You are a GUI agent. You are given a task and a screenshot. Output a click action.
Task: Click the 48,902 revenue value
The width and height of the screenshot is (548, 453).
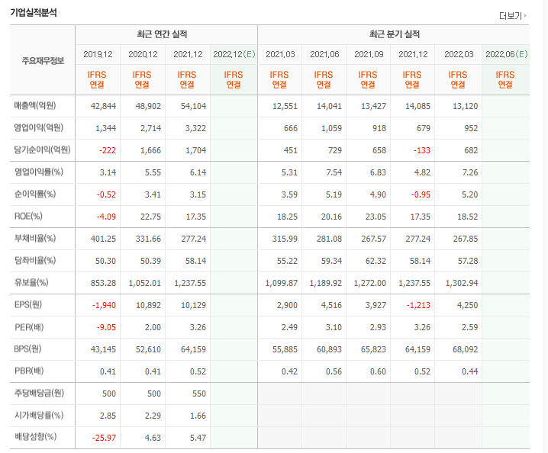coord(148,106)
